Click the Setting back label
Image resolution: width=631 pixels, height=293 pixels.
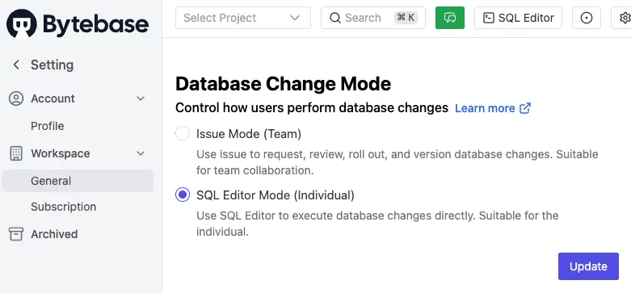53,65
